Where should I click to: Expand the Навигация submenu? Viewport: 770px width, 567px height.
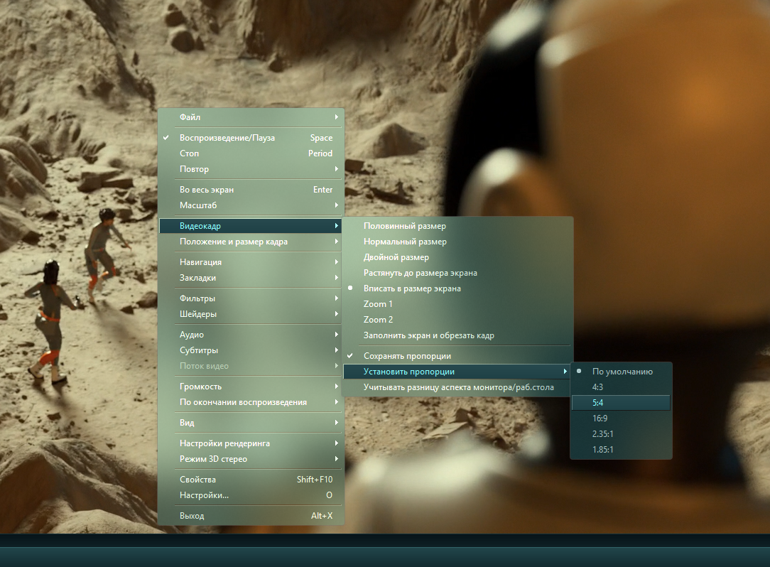tap(251, 262)
